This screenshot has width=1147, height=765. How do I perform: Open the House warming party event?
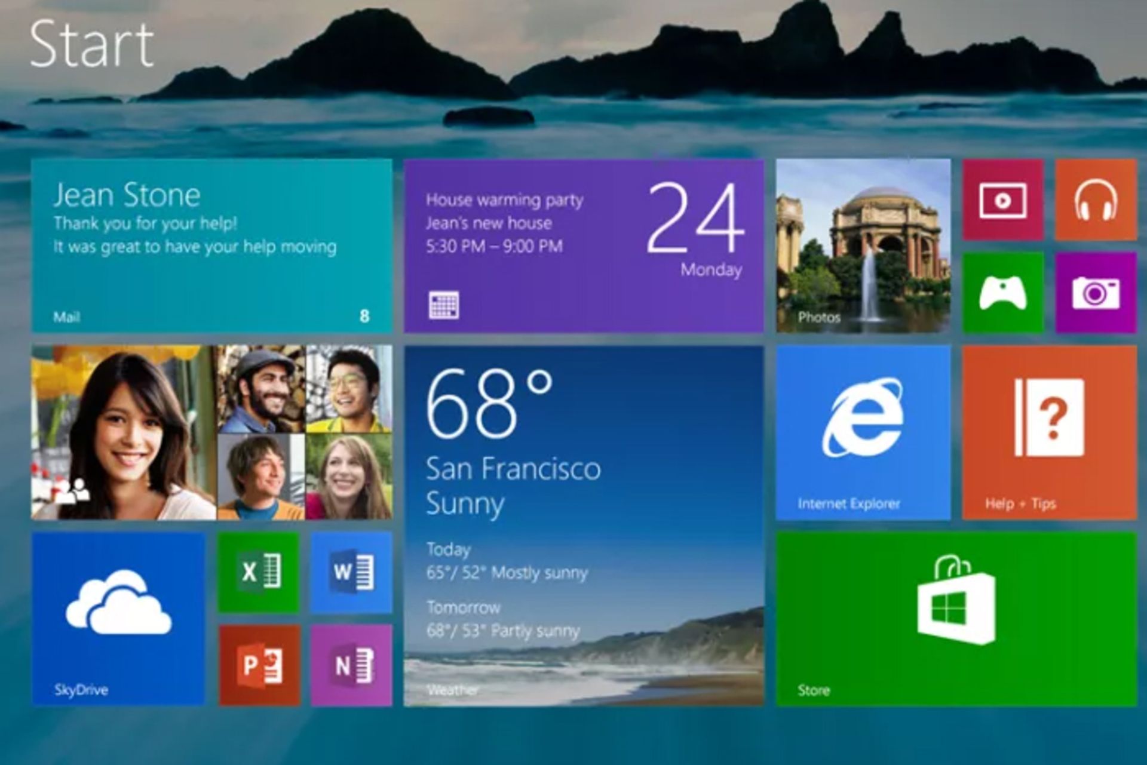(x=505, y=200)
